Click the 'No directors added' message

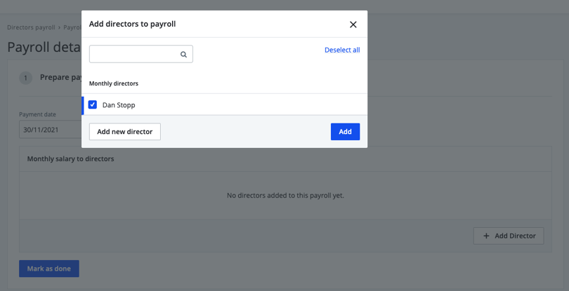(285, 196)
